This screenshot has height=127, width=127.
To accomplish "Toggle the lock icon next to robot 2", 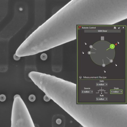I will pos(116,65).
